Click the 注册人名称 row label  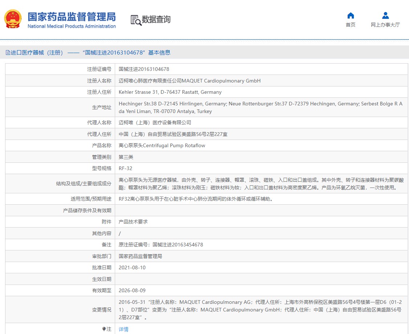[99, 81]
